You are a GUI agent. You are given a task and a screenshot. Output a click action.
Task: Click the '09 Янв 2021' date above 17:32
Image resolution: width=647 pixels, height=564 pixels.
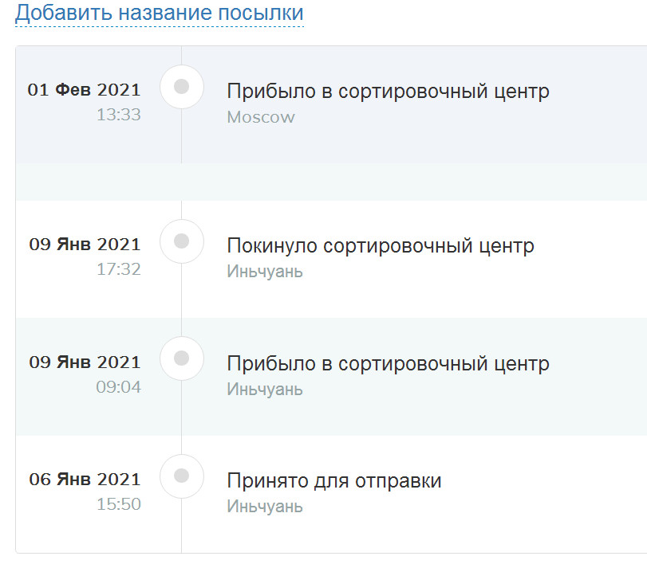(x=85, y=245)
